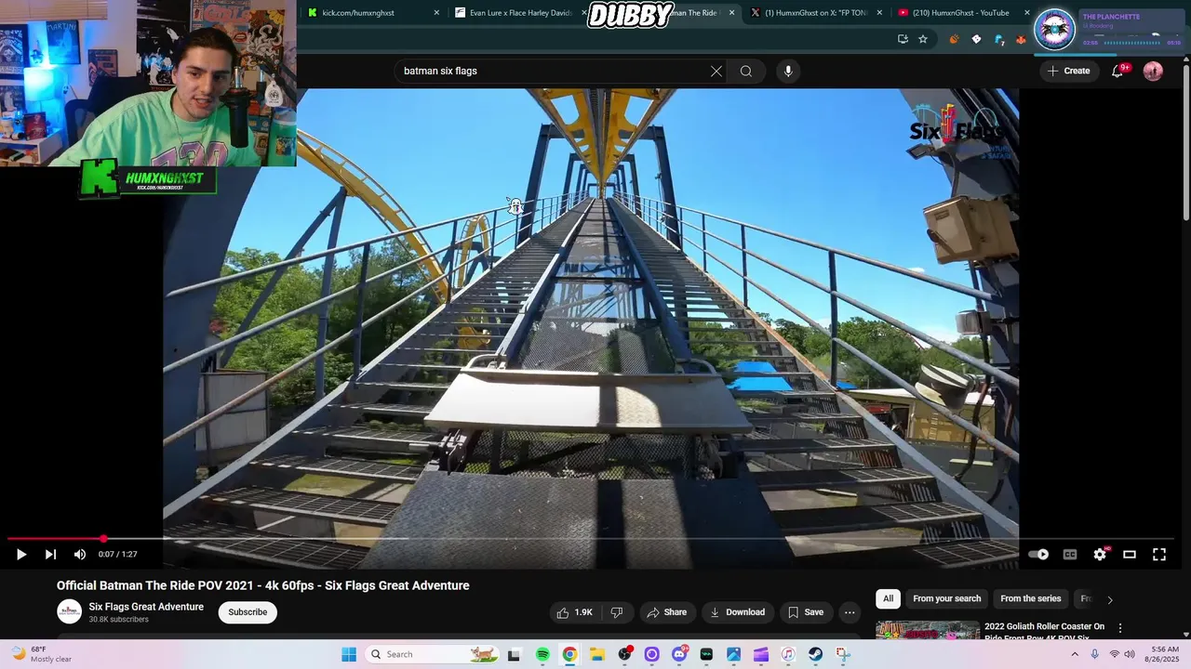Select the 'From the series' chip
This screenshot has width=1191, height=669.
[x=1030, y=599]
